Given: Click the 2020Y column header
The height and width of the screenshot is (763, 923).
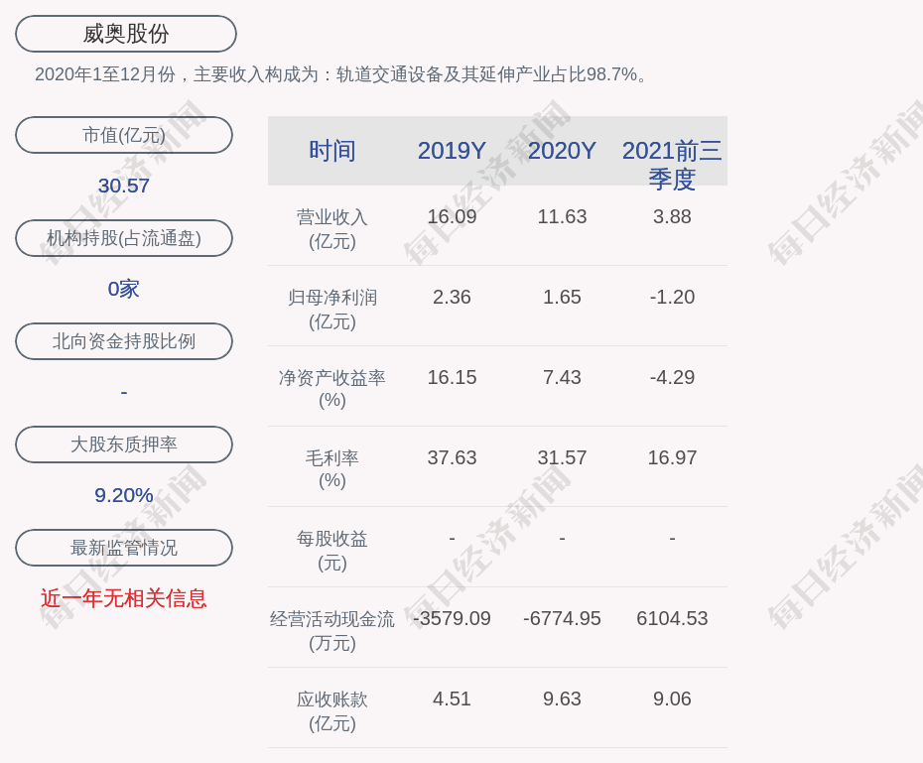Looking at the screenshot, I should (562, 151).
